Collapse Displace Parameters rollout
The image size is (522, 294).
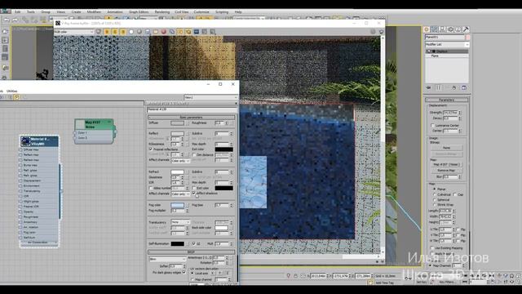click(x=447, y=100)
